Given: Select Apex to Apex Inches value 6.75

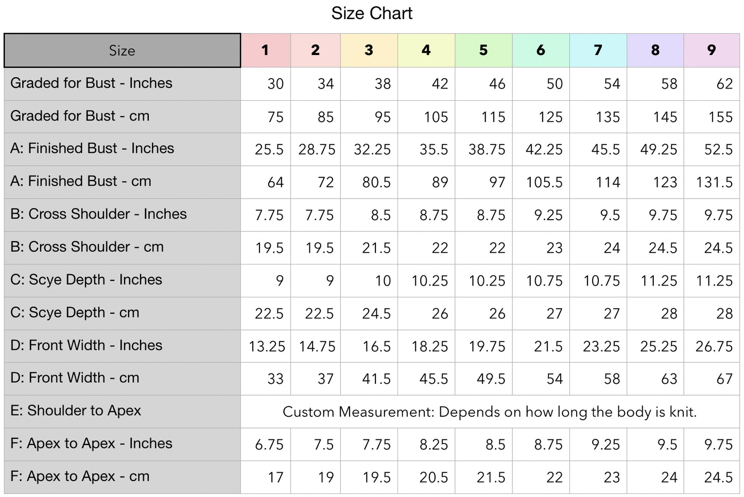Looking at the screenshot, I should [x=269, y=445].
